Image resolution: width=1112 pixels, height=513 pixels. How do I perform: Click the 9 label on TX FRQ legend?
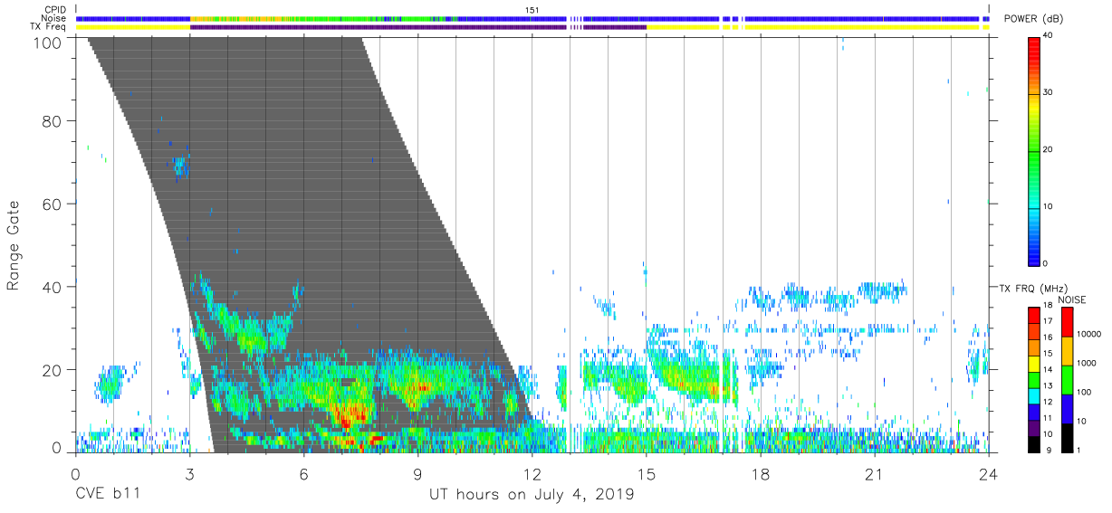[1047, 450]
